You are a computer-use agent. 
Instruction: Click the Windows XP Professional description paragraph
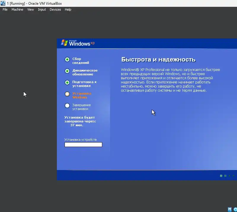tap(170, 80)
